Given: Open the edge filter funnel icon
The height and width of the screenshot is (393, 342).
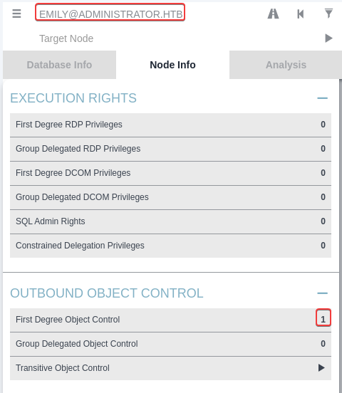Looking at the screenshot, I should pos(328,14).
